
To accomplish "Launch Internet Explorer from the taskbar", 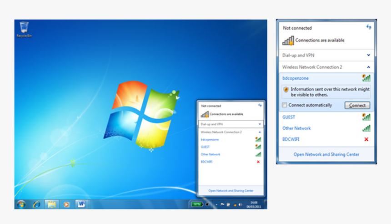I will pyautogui.click(x=36, y=204).
